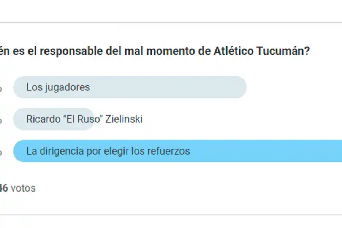The height and width of the screenshot is (228, 342).
Task: Click the gray bar for "Los jugadores"
Action: click(129, 87)
